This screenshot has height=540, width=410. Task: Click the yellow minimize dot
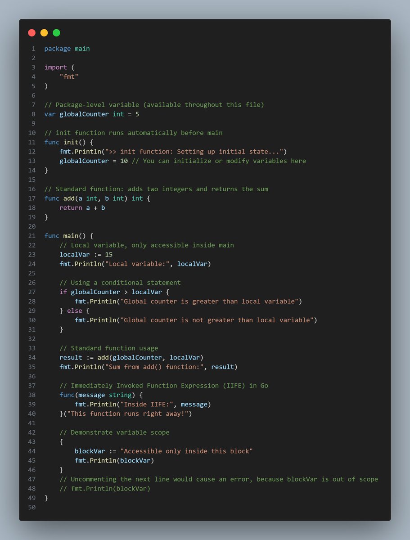[44, 32]
